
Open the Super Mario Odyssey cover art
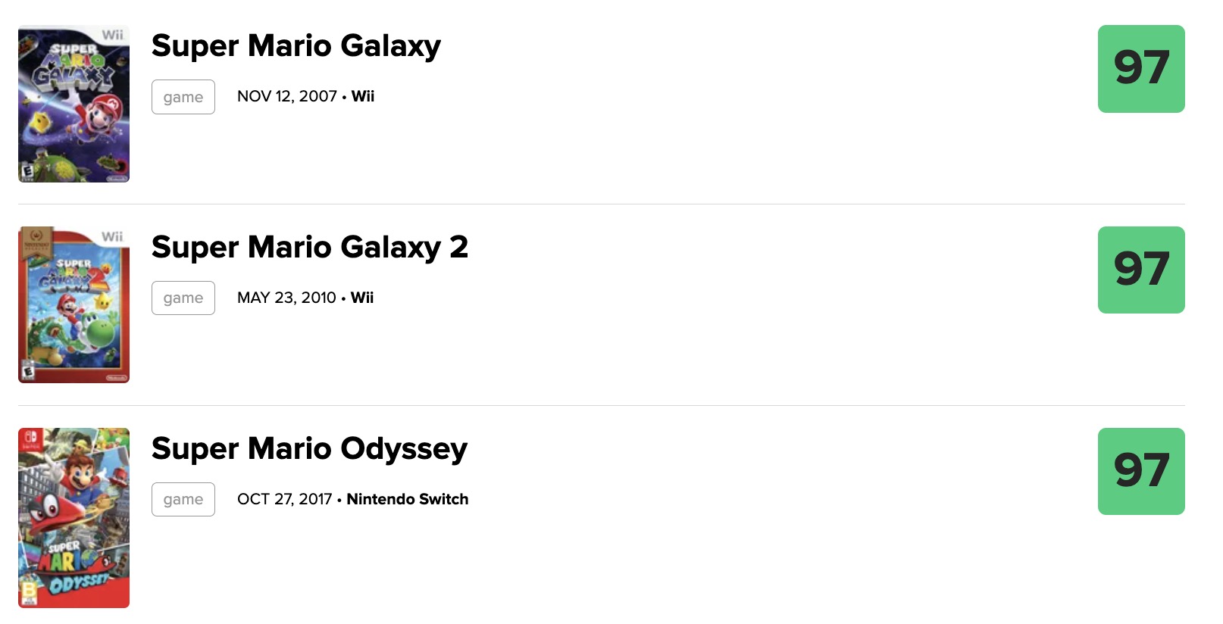[x=74, y=518]
